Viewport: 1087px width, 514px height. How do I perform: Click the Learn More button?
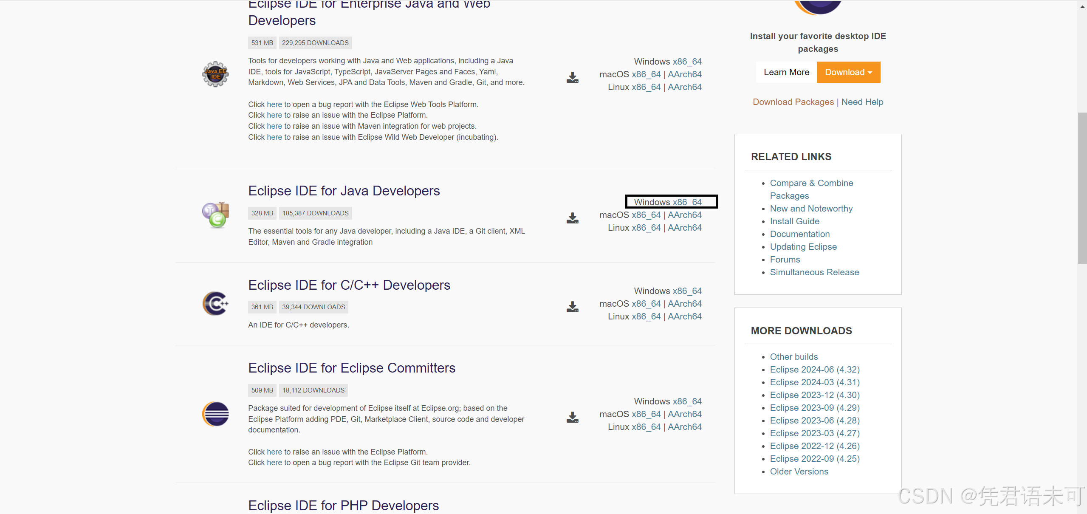(786, 72)
